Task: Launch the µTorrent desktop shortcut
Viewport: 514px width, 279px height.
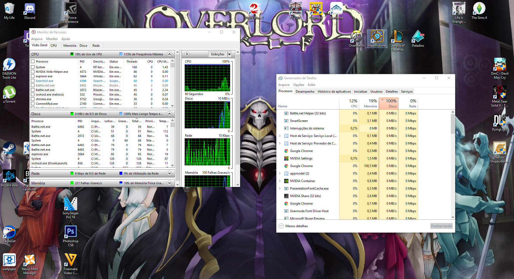Action: pyautogui.click(x=9, y=95)
